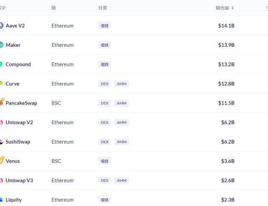The image size is (268, 206).
Task: Click the Maker logo icon
Action: [2, 45]
